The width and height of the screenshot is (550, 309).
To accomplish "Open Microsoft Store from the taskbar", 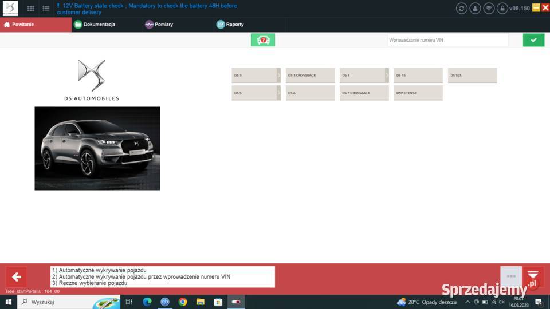I will point(218,302).
